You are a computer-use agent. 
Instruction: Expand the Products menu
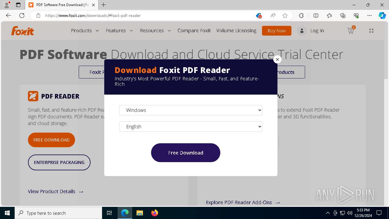click(x=85, y=30)
